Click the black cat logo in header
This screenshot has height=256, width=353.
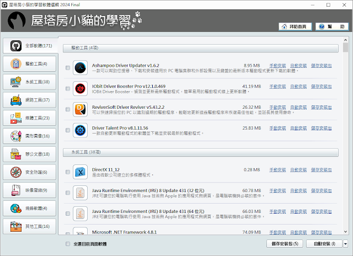pos(17,20)
